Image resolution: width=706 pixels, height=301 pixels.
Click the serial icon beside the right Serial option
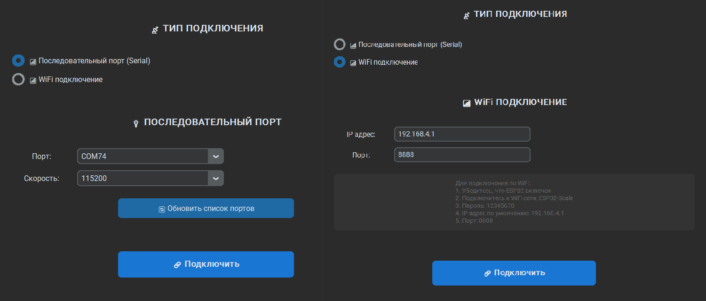(x=353, y=45)
